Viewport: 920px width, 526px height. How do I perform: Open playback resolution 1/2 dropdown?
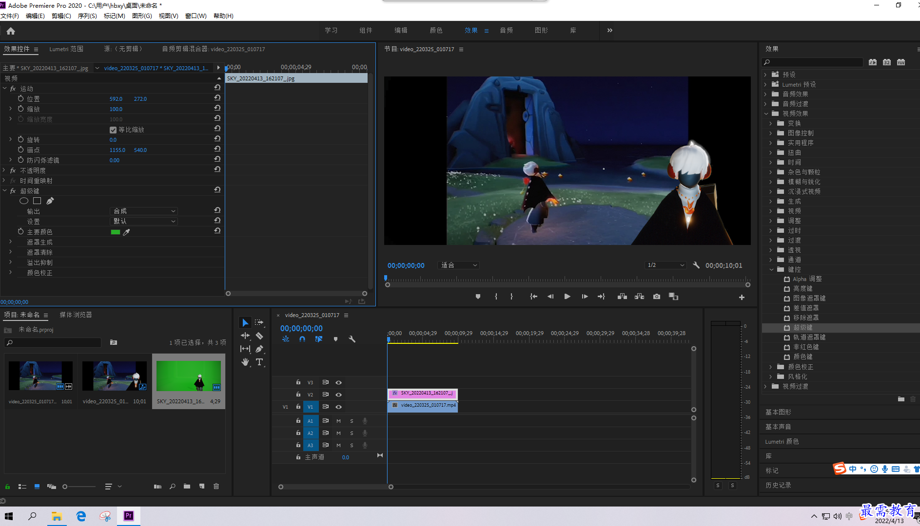(666, 265)
